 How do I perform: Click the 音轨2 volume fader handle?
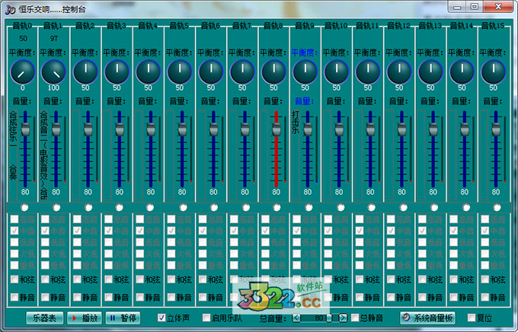click(x=88, y=129)
